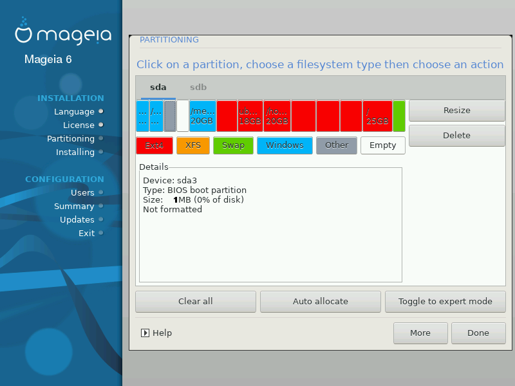Click Done to finish partitioning
The image size is (515, 386).
click(478, 333)
